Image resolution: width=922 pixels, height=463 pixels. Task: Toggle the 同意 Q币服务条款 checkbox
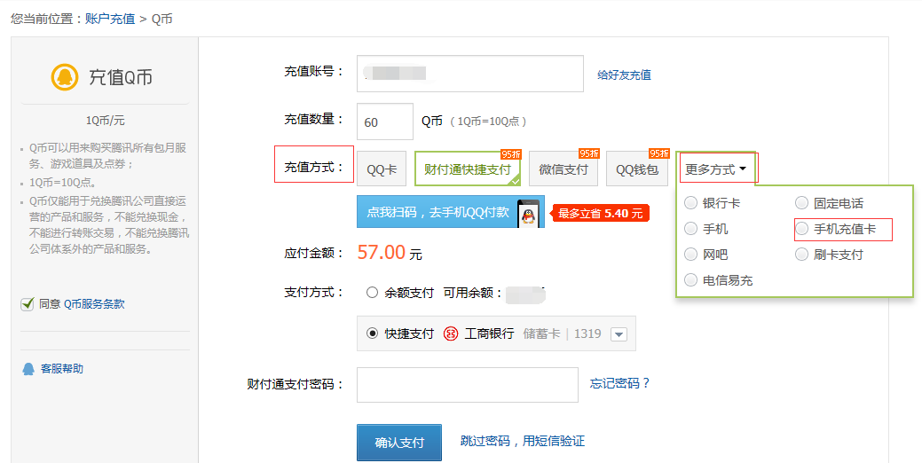pos(27,303)
